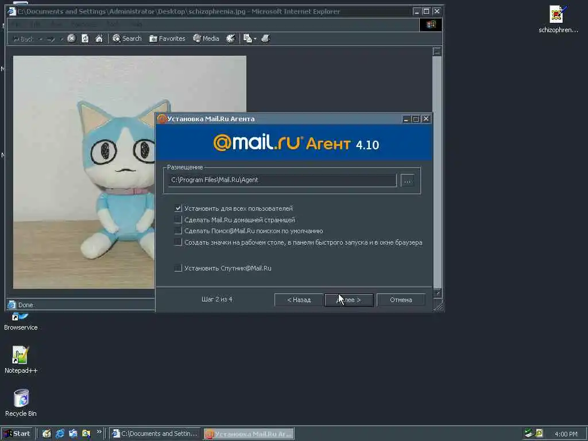588x441 pixels.
Task: Click the IE status bar page icon
Action: point(11,304)
